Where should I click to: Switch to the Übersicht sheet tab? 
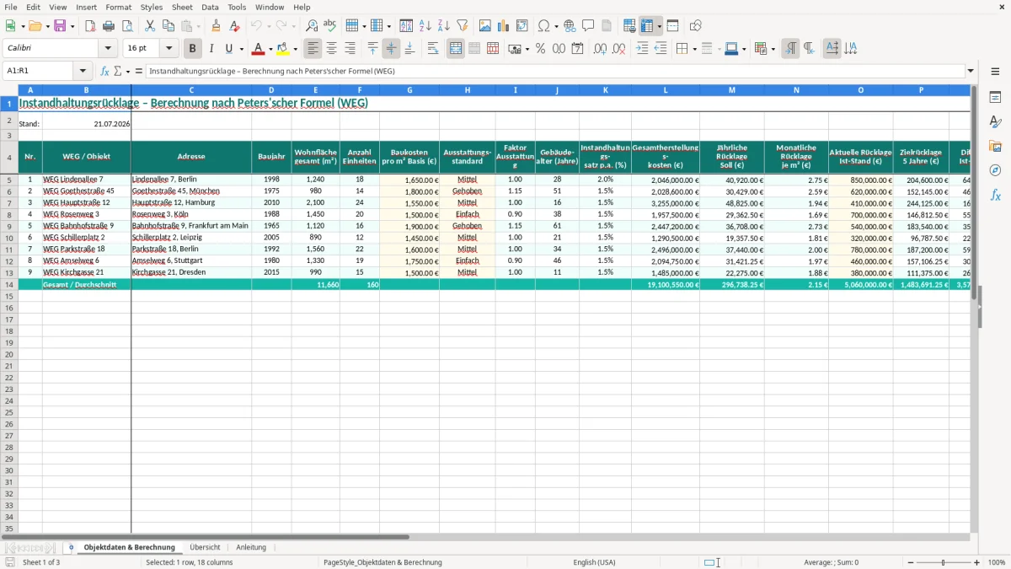[x=205, y=547]
